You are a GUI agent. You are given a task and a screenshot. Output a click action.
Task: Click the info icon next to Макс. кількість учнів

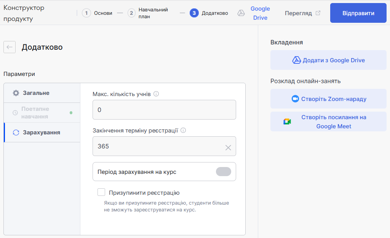pos(156,94)
